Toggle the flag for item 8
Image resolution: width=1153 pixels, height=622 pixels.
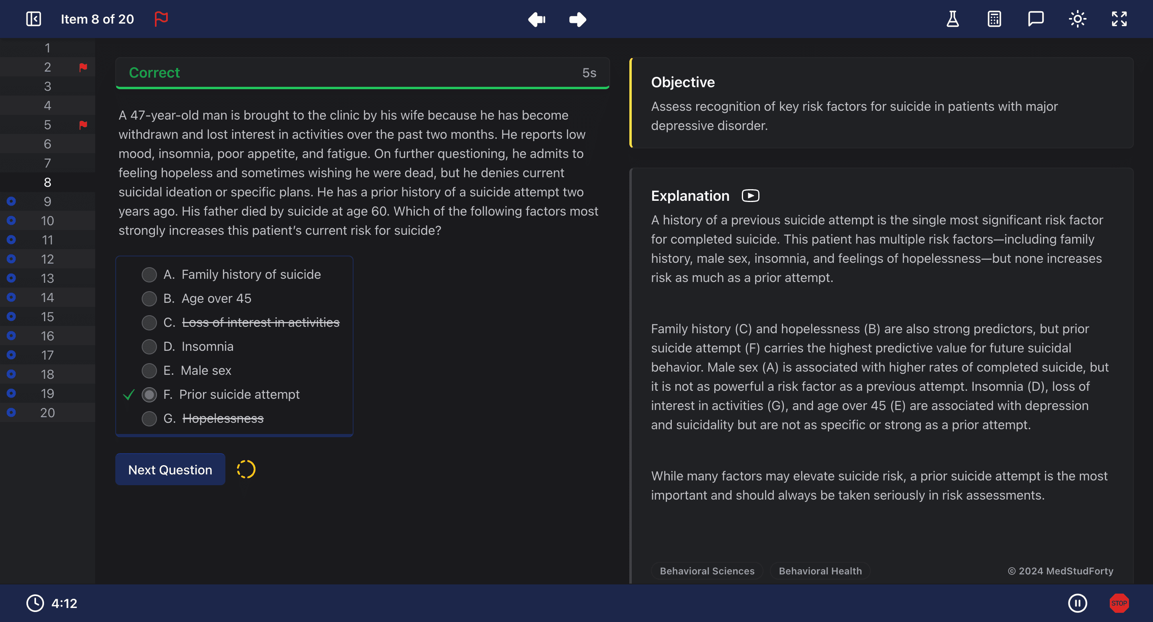[x=161, y=19]
